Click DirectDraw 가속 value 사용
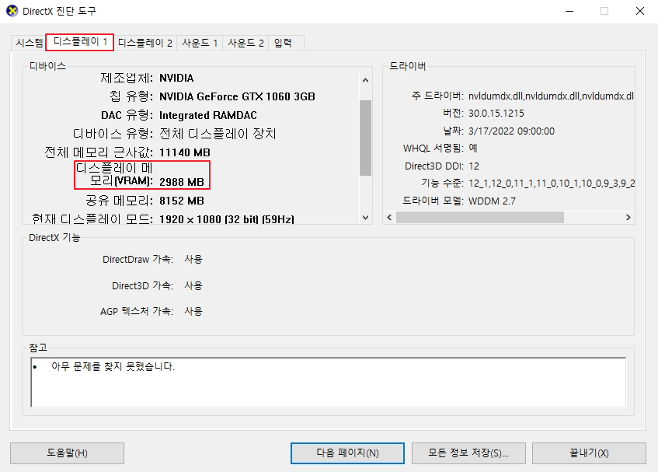This screenshot has height=472, width=658. [193, 260]
